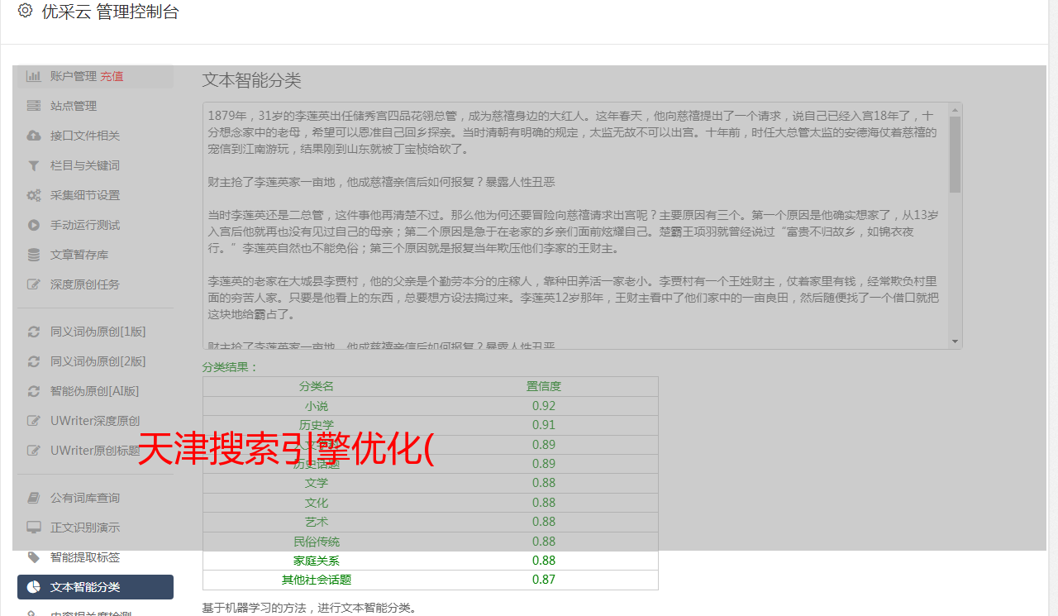Select the 0.89 value in 历史话题 row
1058x616 pixels.
pyautogui.click(x=544, y=464)
